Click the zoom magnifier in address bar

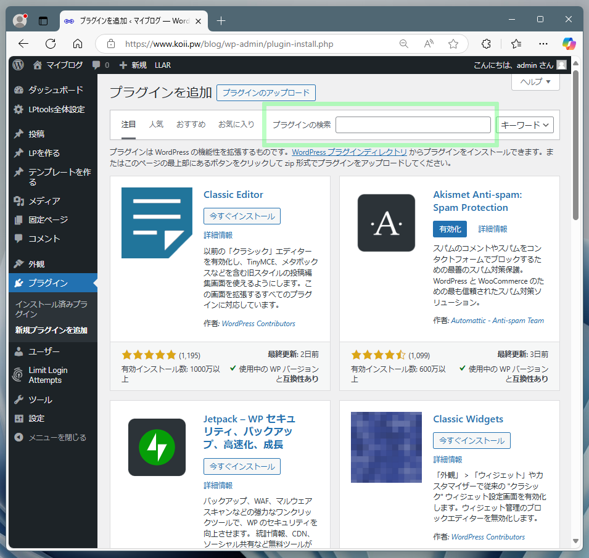click(404, 44)
